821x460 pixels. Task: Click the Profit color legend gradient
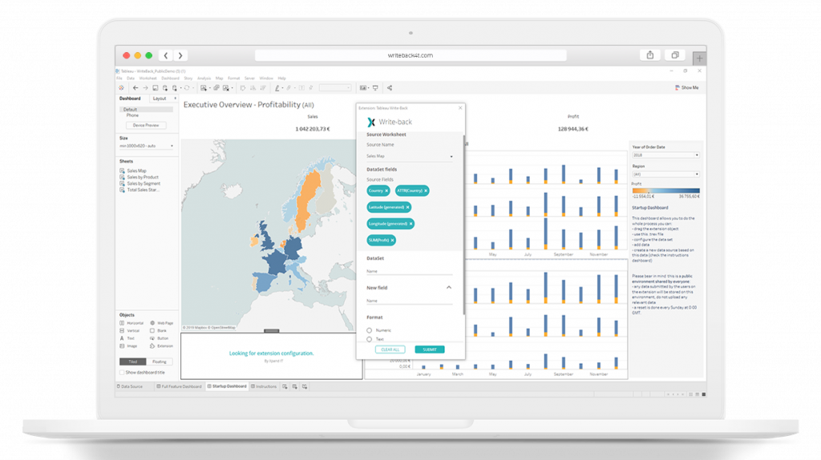pos(665,191)
